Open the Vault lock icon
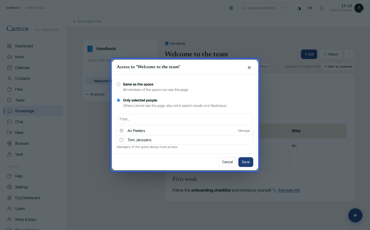Viewport: 370px width, 230px height. point(9,154)
